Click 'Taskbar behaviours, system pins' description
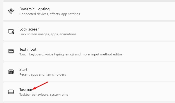The height and width of the screenshot is (103, 175). click(44, 95)
